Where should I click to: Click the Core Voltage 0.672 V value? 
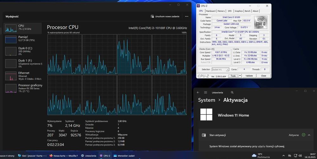244,28
